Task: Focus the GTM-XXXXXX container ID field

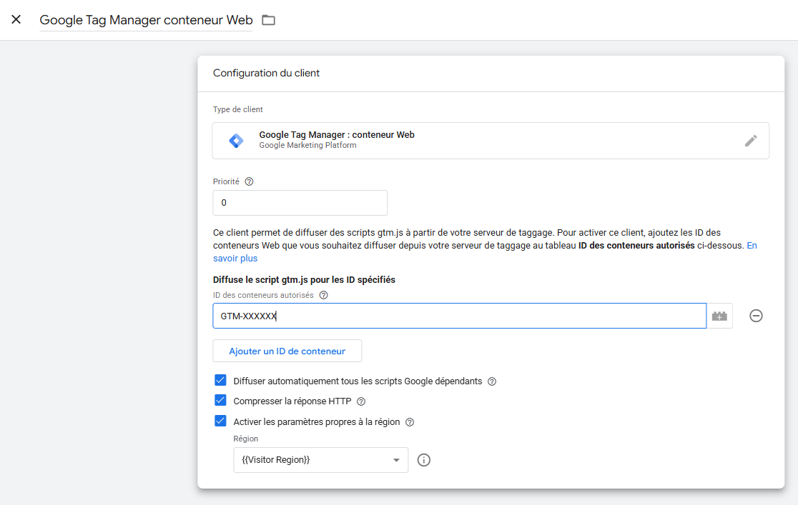Action: (x=459, y=316)
